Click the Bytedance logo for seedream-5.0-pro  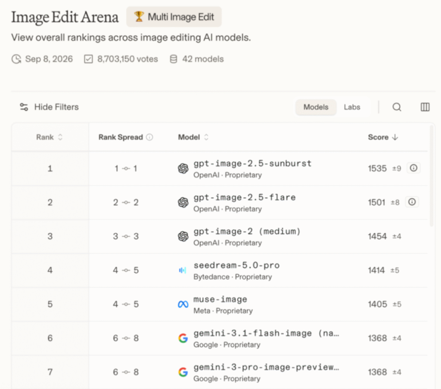pyautogui.click(x=183, y=270)
